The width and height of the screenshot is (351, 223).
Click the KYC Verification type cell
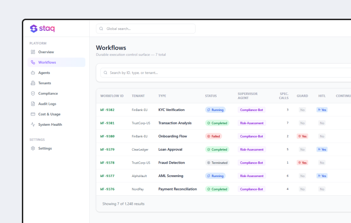pos(171,110)
